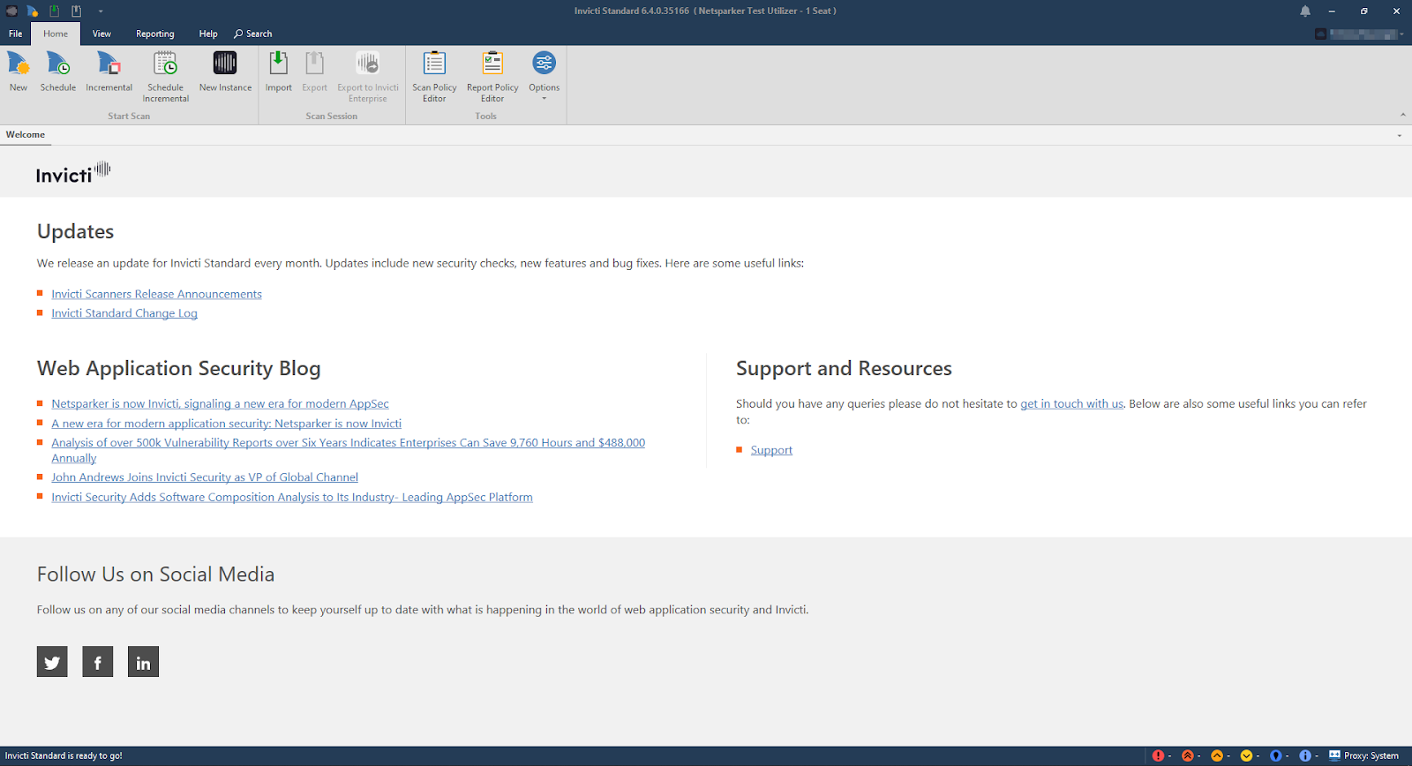Open the 500k Vulnerability Reports analysis link
Image resolution: width=1412 pixels, height=766 pixels.
coord(348,450)
